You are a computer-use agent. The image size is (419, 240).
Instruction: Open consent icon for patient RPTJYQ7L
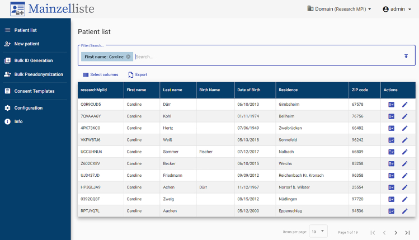click(x=391, y=211)
